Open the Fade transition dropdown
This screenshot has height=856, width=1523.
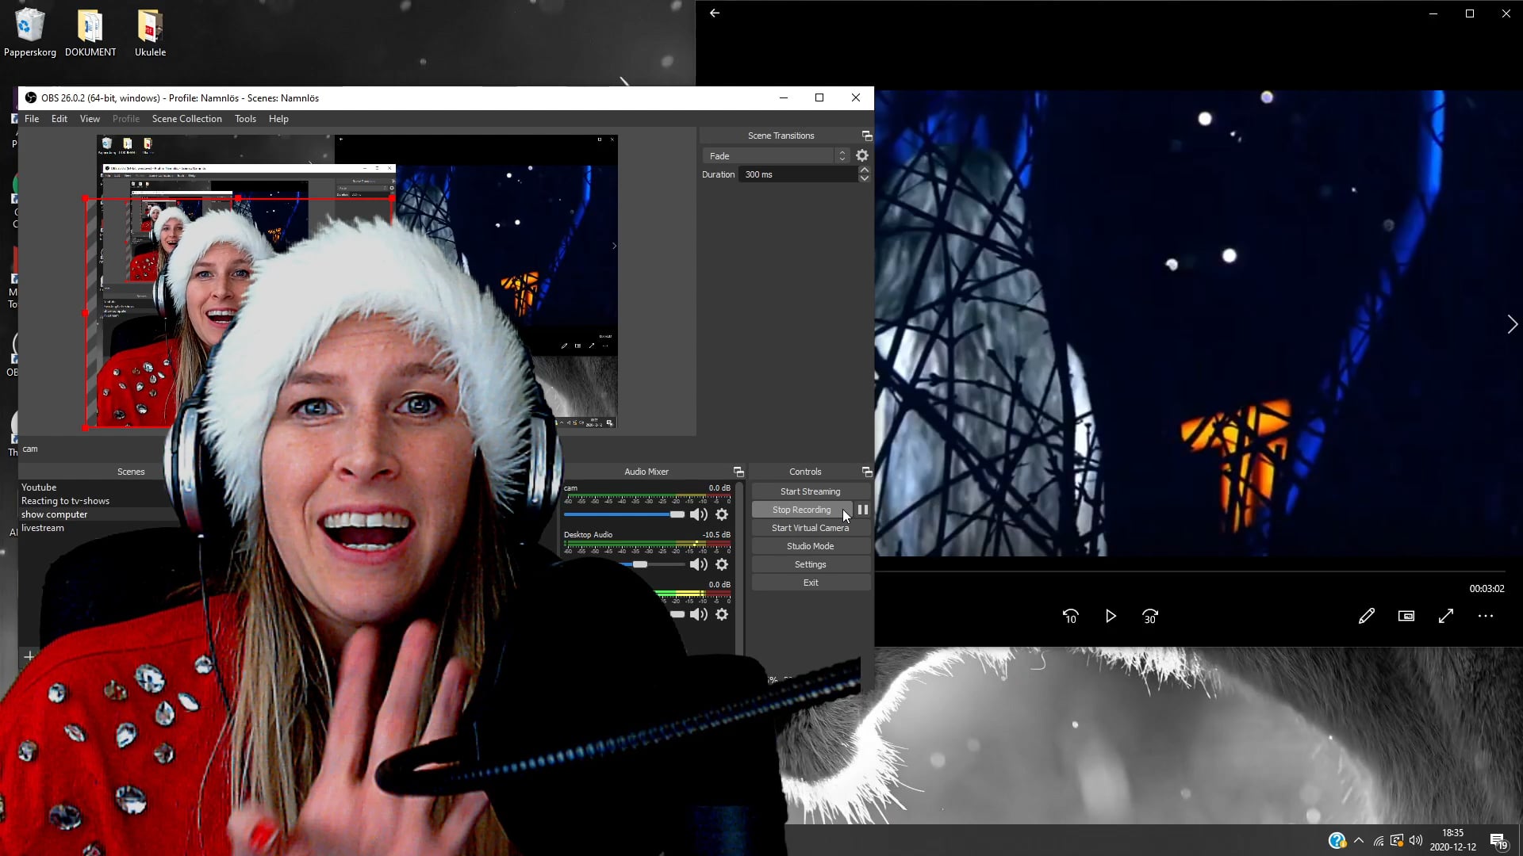tap(776, 156)
